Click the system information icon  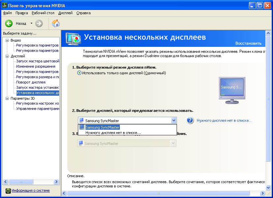pyautogui.click(x=8, y=191)
